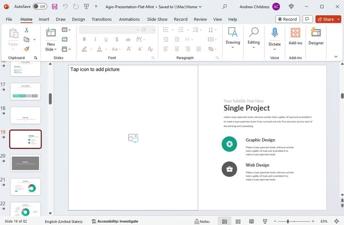This screenshot has height=225, width=344.
Task: Fit slide to current window
Action: coord(337,221)
